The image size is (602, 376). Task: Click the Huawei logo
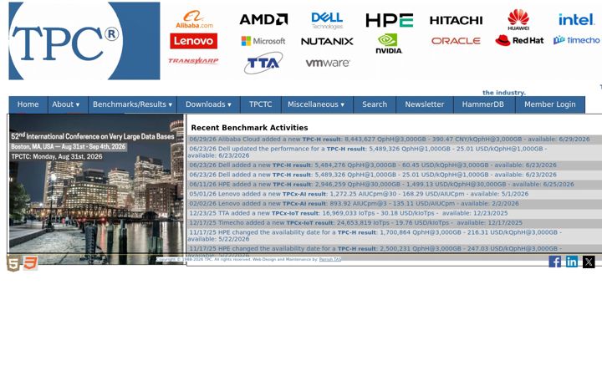(x=518, y=19)
